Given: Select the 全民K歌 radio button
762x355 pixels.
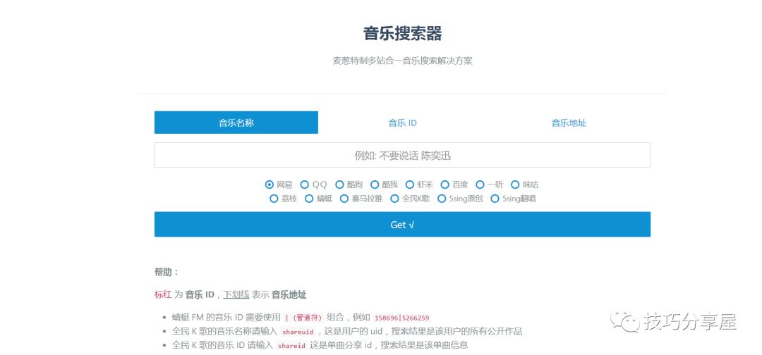Looking at the screenshot, I should 394,199.
